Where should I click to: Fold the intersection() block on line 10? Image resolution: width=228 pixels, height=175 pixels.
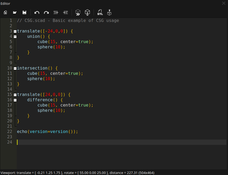click(15, 68)
